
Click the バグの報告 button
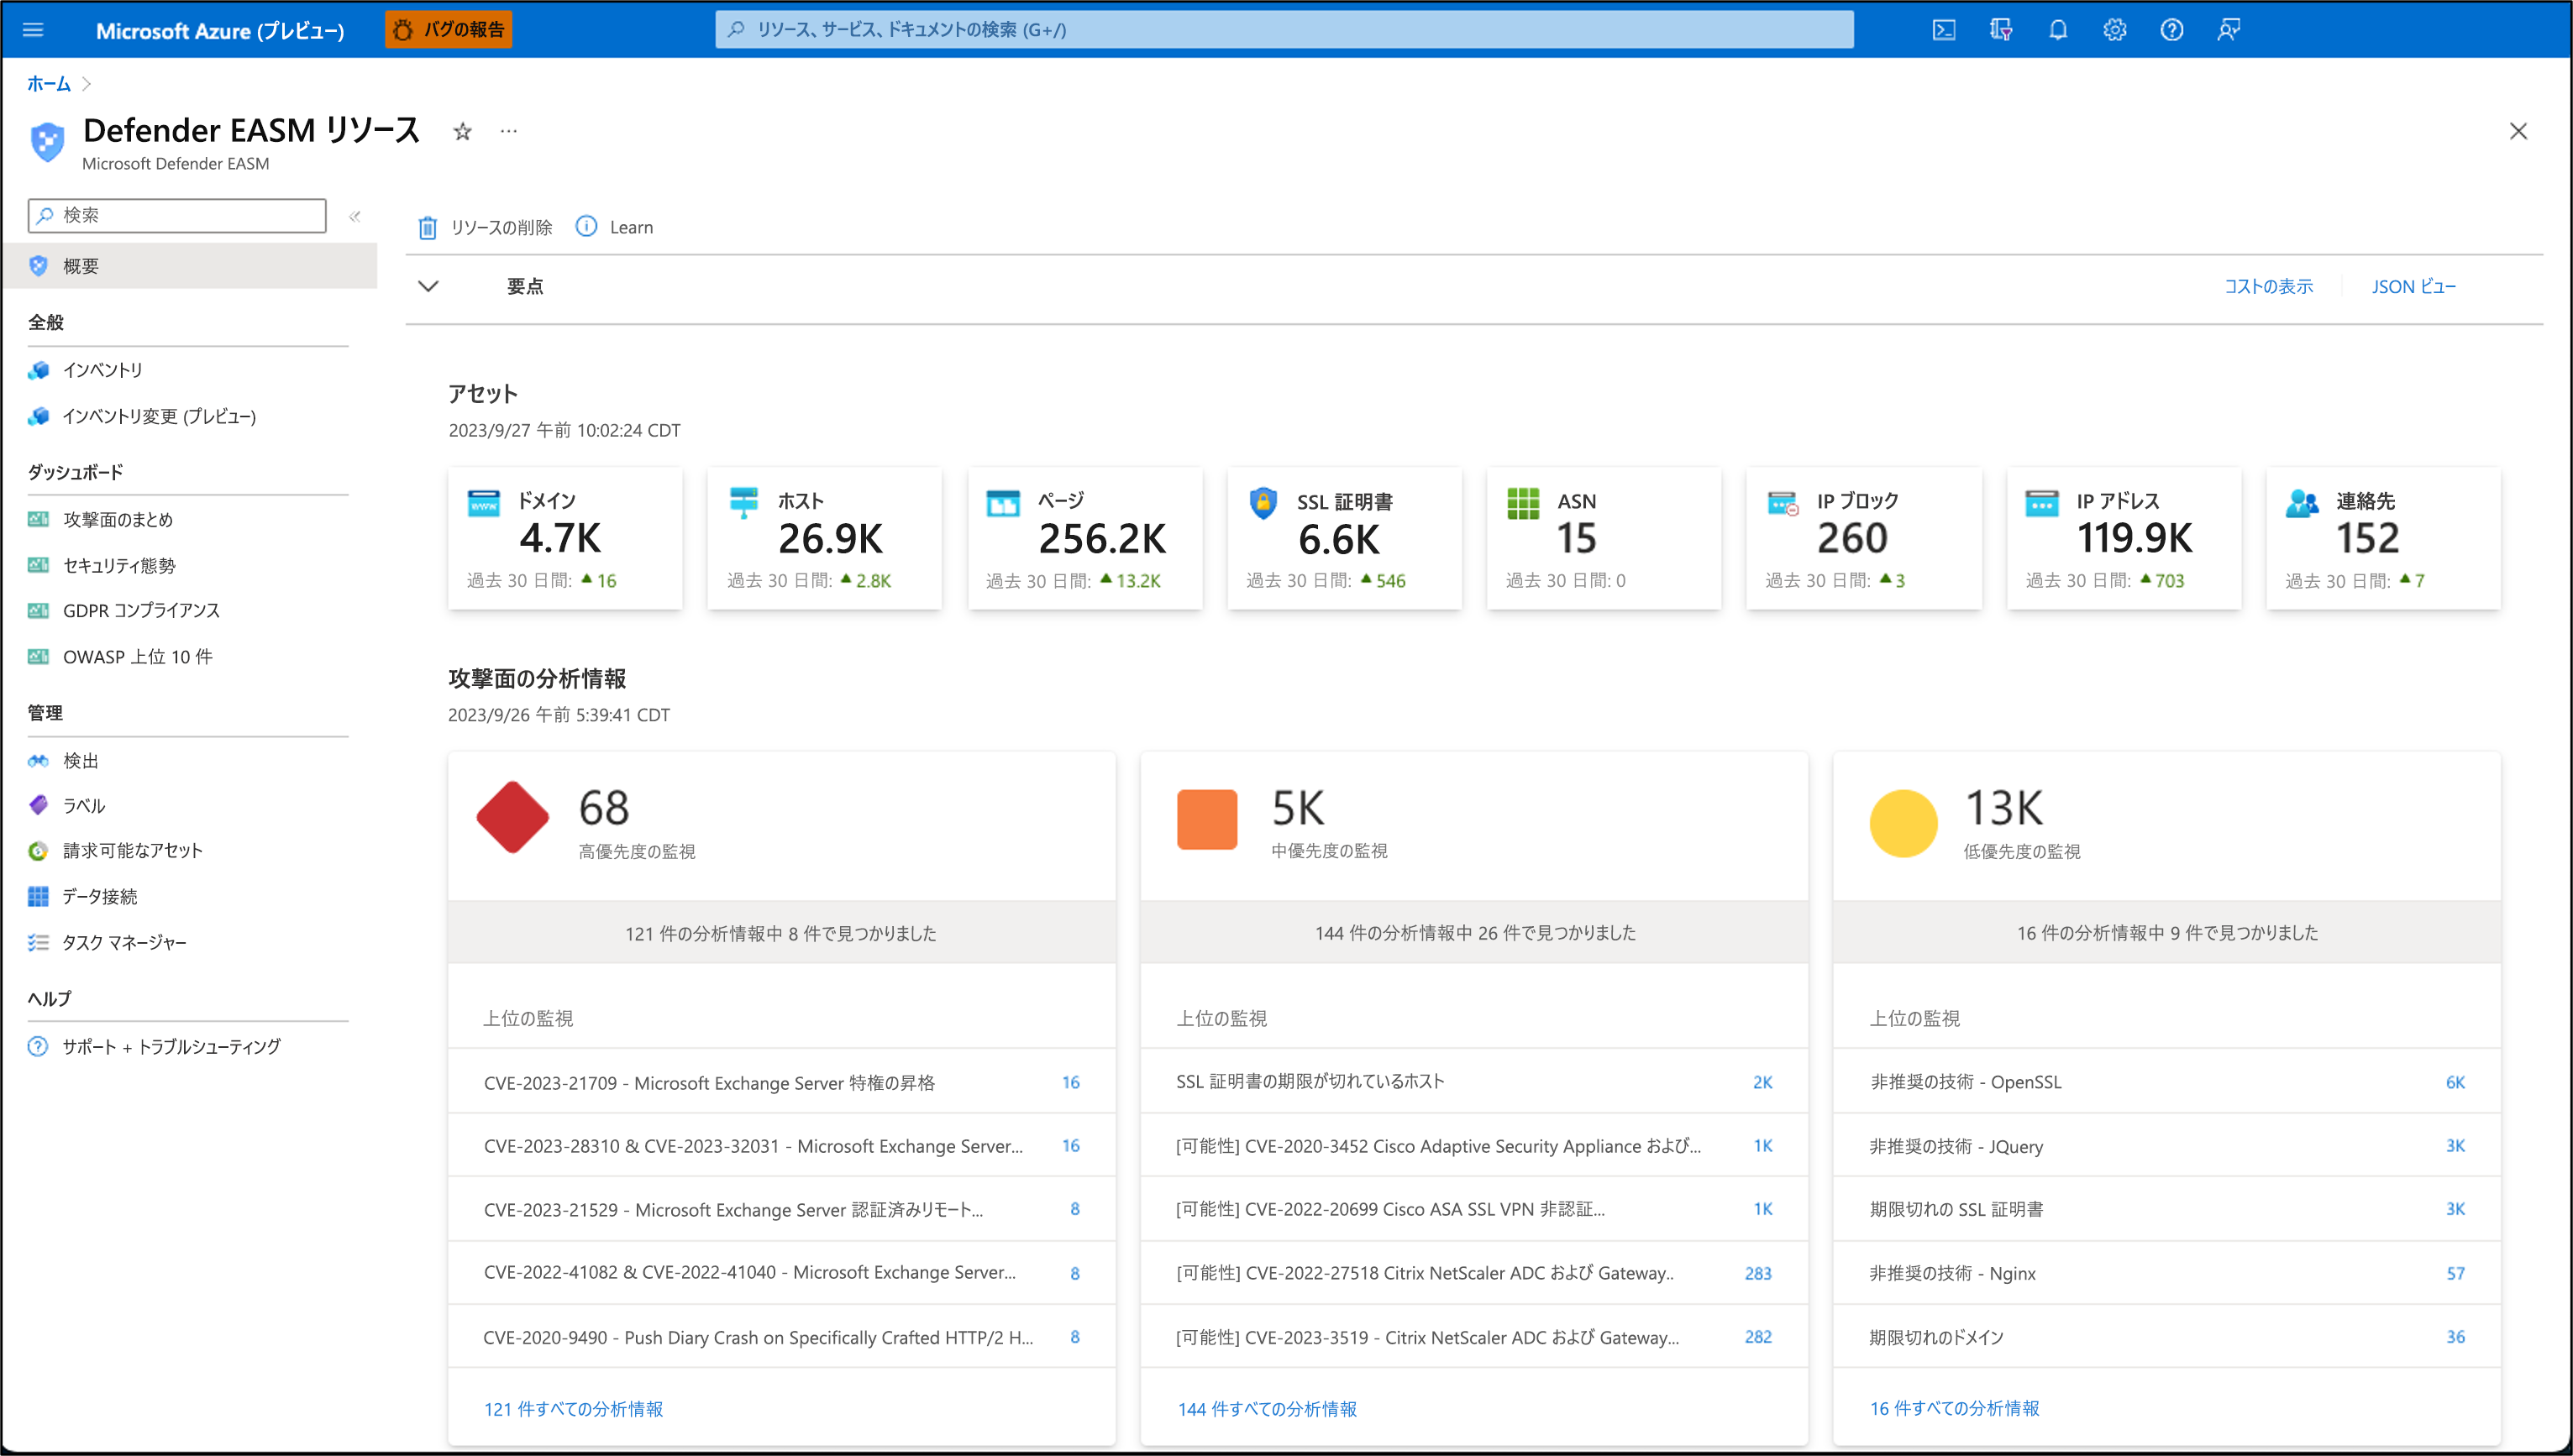(x=449, y=30)
